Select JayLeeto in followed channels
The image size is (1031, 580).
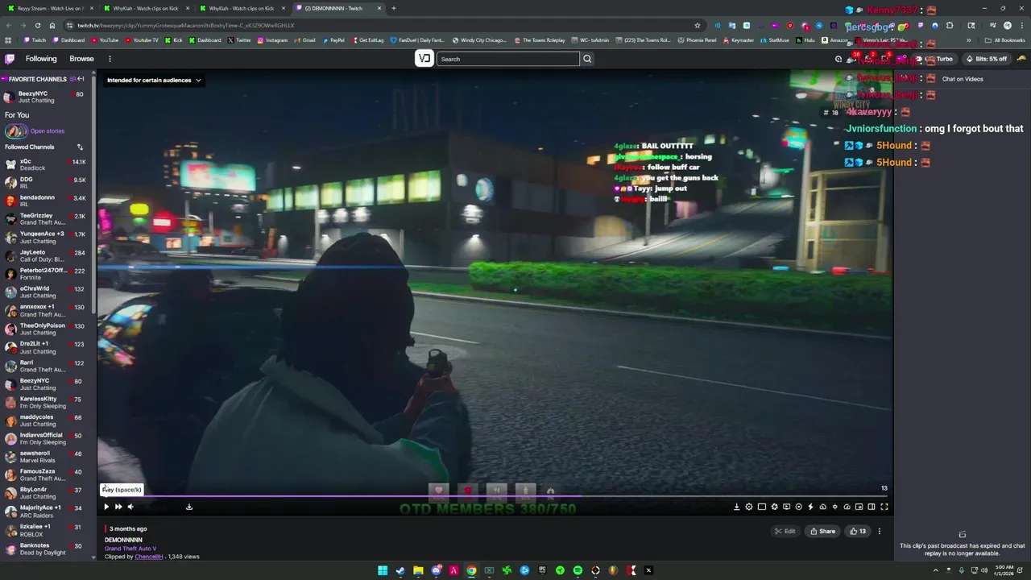pos(46,255)
